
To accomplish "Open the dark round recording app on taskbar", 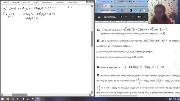I will [x=43, y=99].
